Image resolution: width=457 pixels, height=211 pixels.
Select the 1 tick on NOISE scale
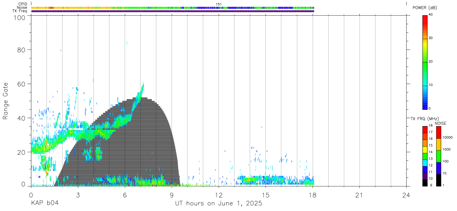point(444,185)
